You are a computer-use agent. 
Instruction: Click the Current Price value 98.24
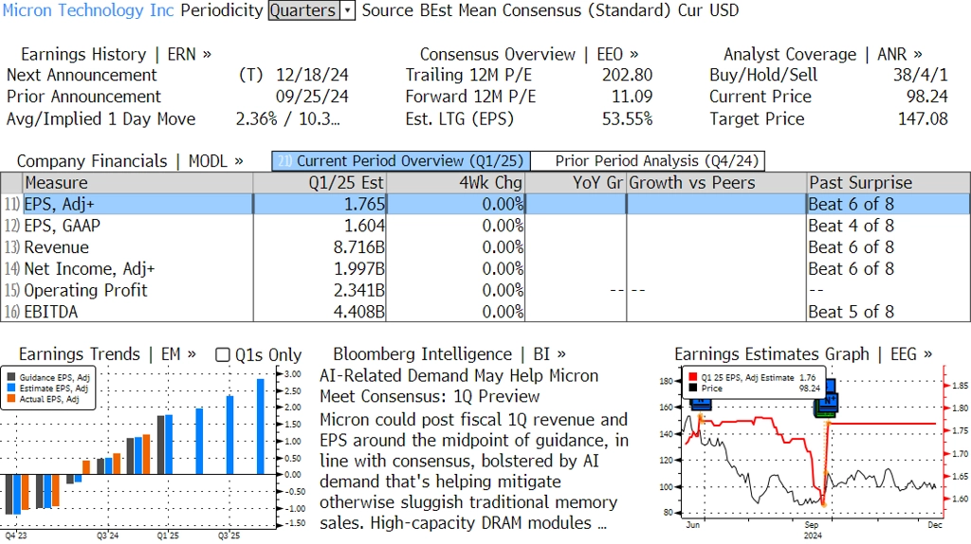coord(927,97)
